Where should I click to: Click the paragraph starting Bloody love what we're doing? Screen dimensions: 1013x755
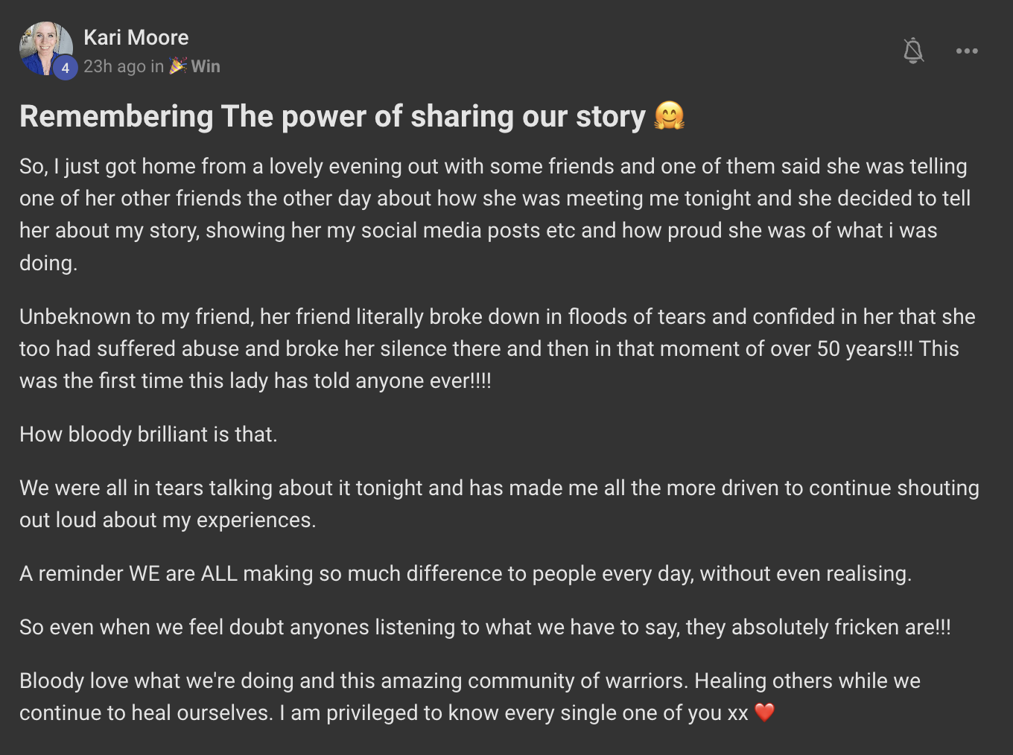pos(470,697)
